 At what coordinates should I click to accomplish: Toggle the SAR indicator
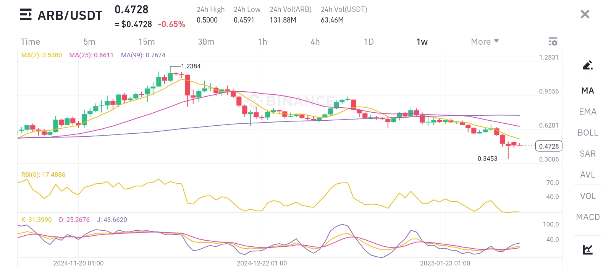point(588,154)
